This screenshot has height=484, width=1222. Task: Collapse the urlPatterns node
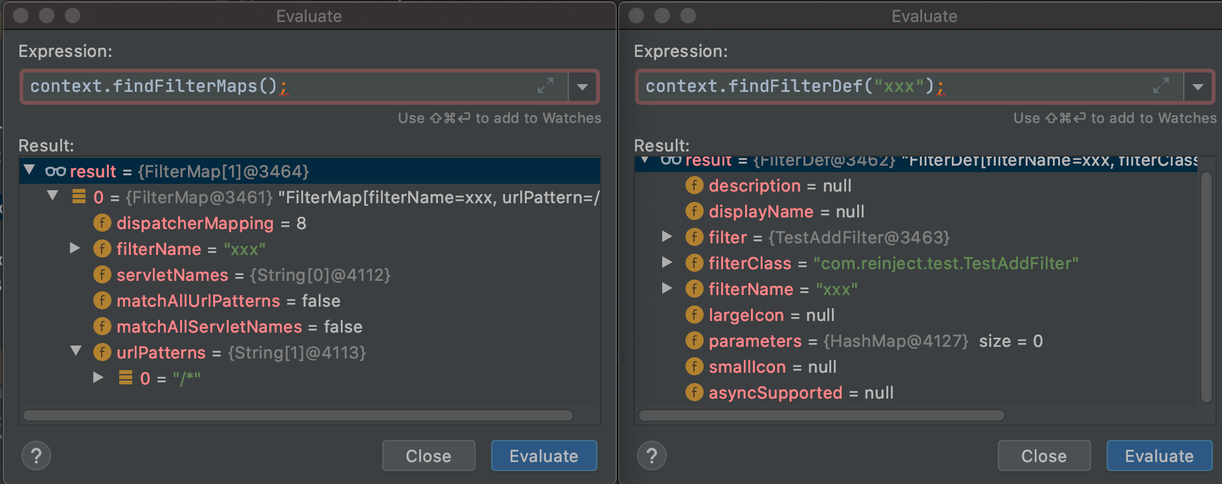(76, 351)
